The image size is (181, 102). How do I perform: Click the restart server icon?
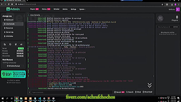(x=10, y=44)
